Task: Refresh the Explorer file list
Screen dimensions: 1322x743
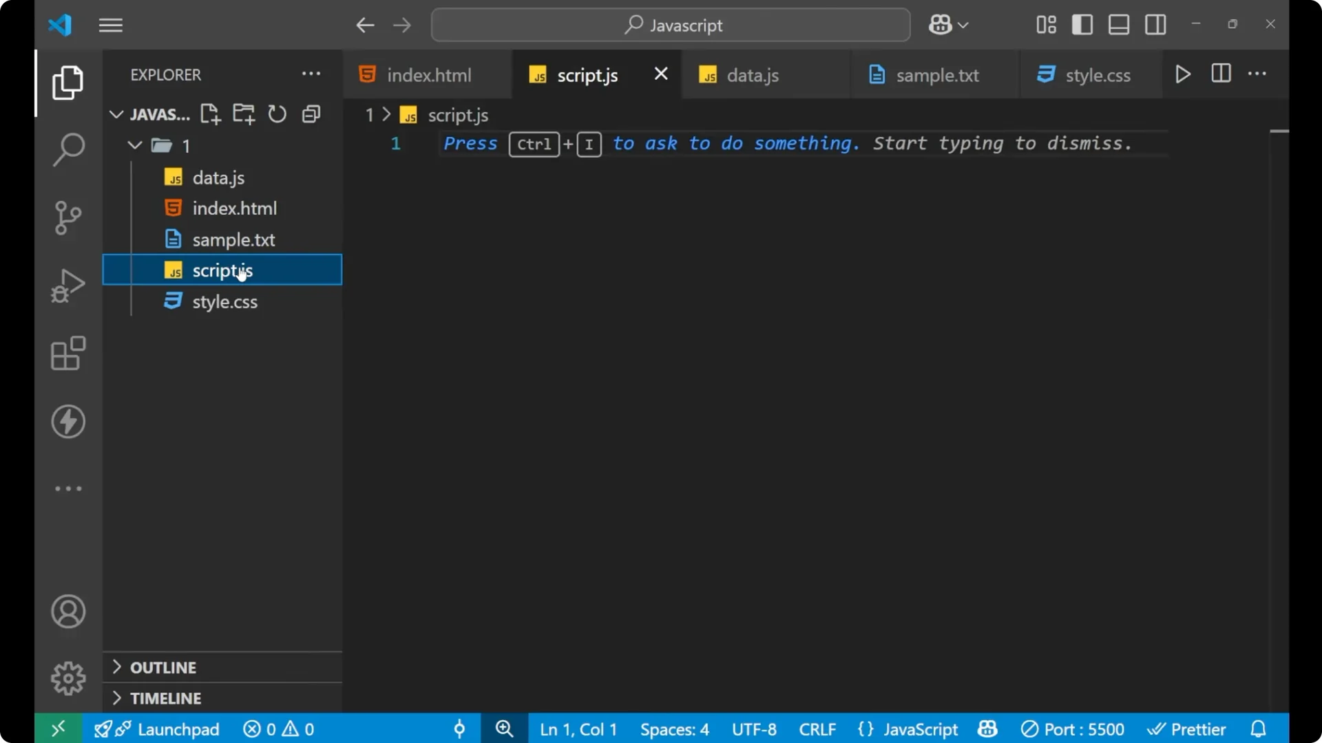Action: coord(277,114)
